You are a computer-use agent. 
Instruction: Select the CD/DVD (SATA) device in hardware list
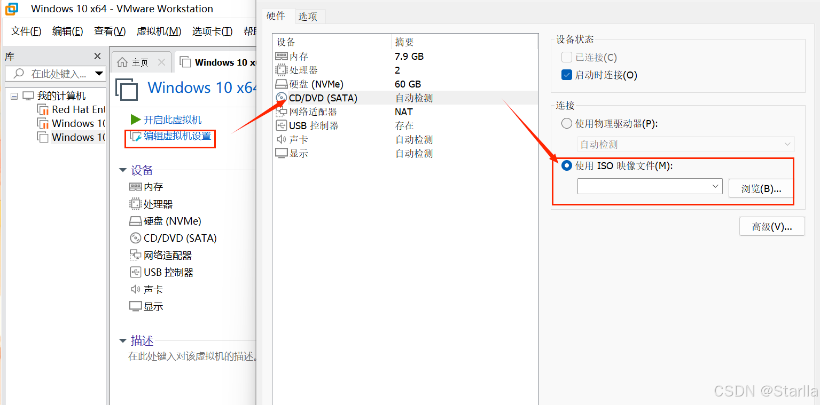pos(321,97)
